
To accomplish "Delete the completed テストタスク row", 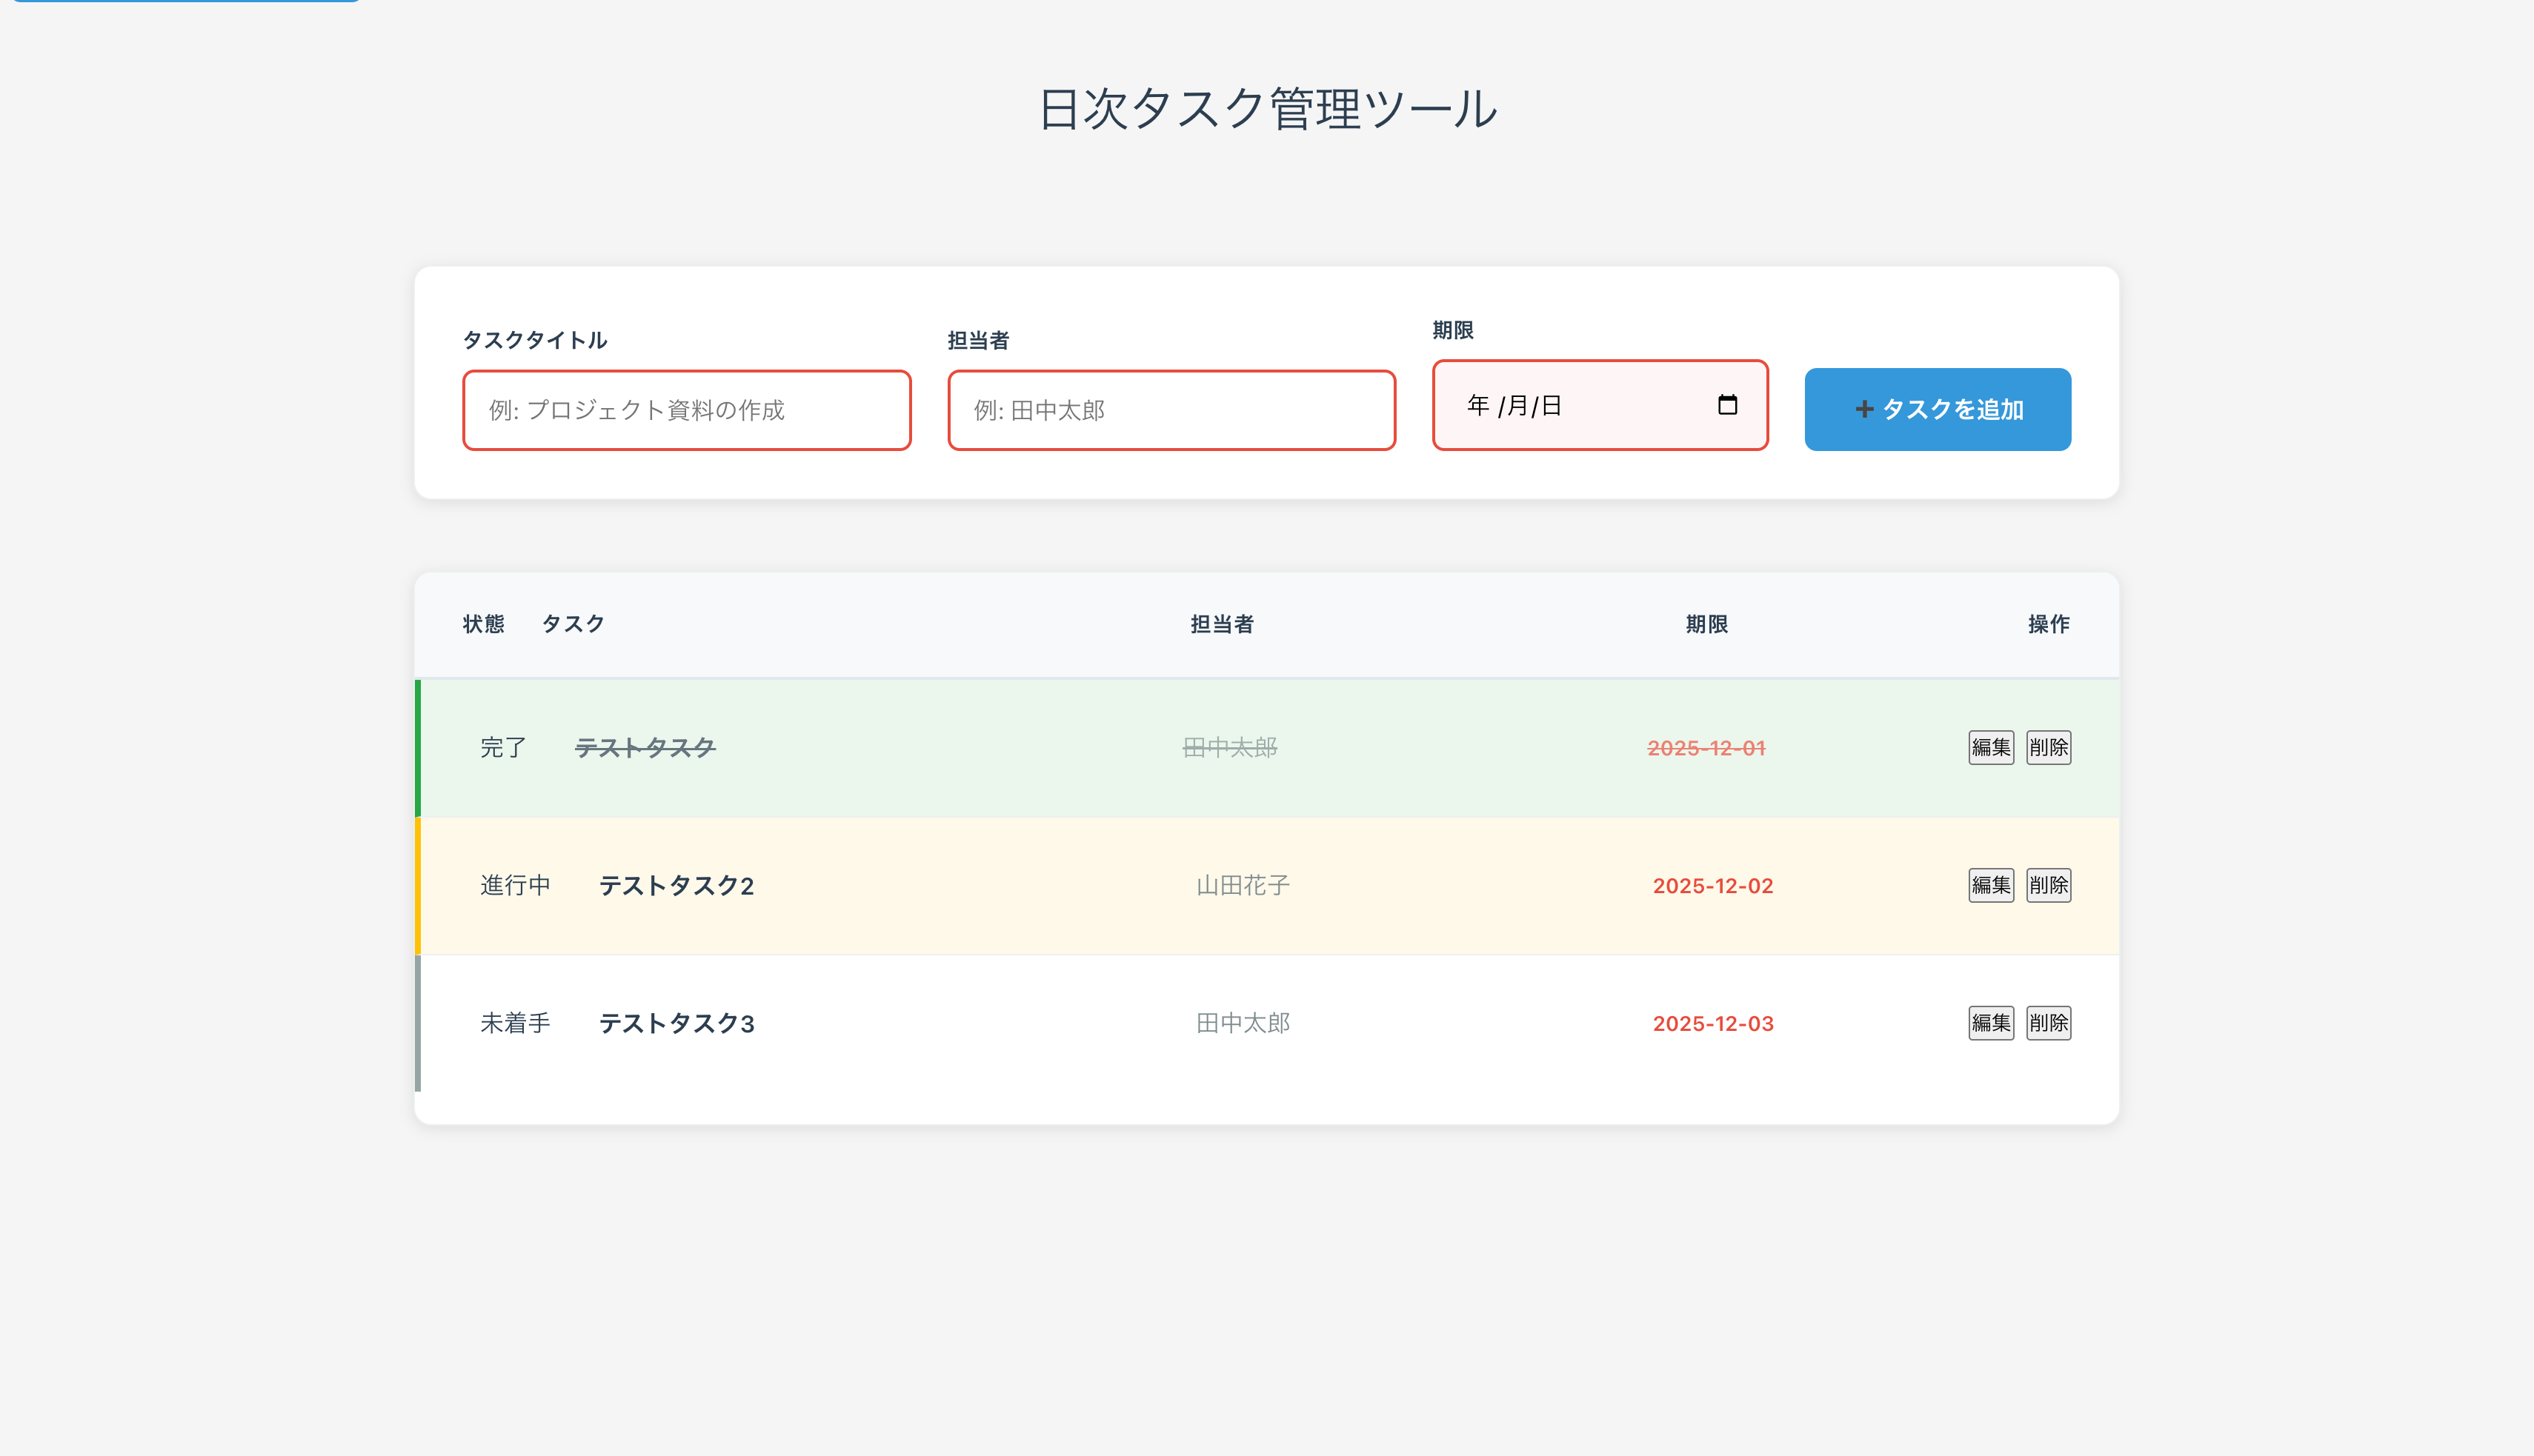I will (x=2048, y=747).
